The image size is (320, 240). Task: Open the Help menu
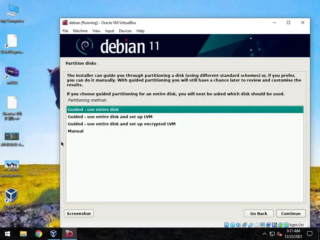pyautogui.click(x=140, y=31)
